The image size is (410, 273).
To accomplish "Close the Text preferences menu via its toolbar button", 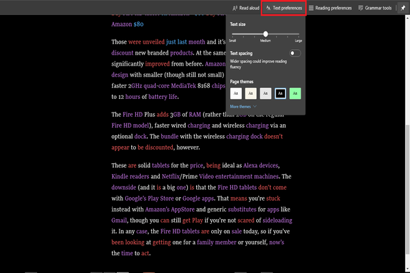I will (x=284, y=8).
